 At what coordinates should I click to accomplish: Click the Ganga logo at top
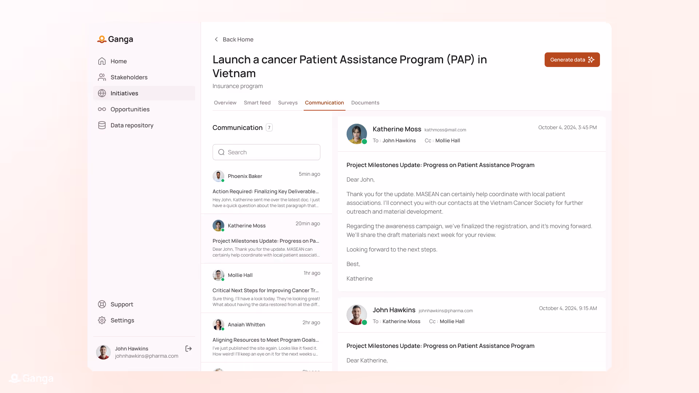(115, 39)
